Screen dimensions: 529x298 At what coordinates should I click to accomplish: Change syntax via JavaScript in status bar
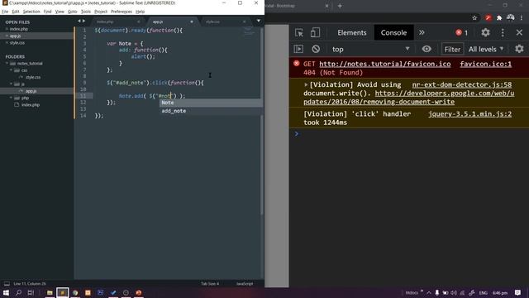tap(245, 283)
